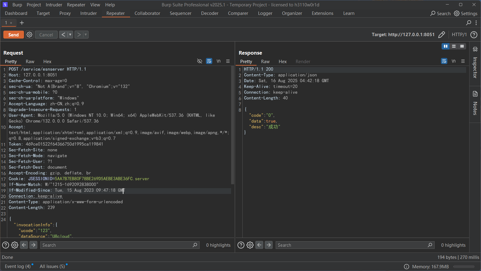Edit target with the pencil icon
Viewport: 481px width, 271px height.
442,35
